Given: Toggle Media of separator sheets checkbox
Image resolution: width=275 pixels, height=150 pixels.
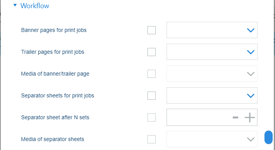Looking at the screenshot, I should point(151,139).
